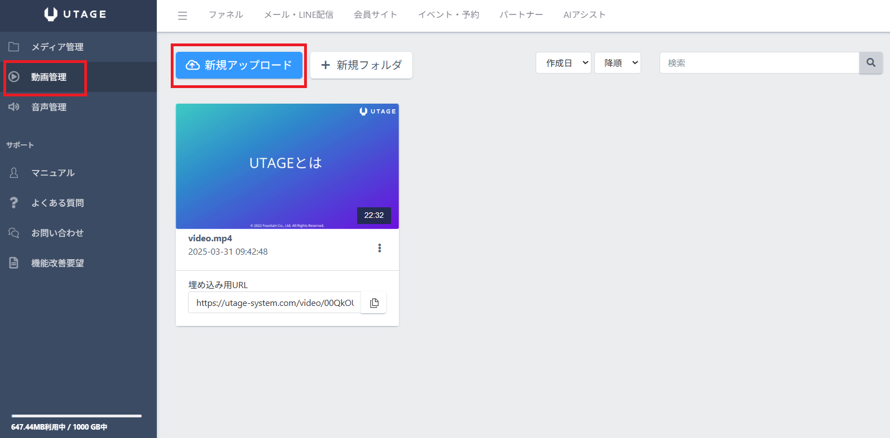Select 動画管理 in the sidebar
Screen dimensions: 890x438
click(49, 77)
